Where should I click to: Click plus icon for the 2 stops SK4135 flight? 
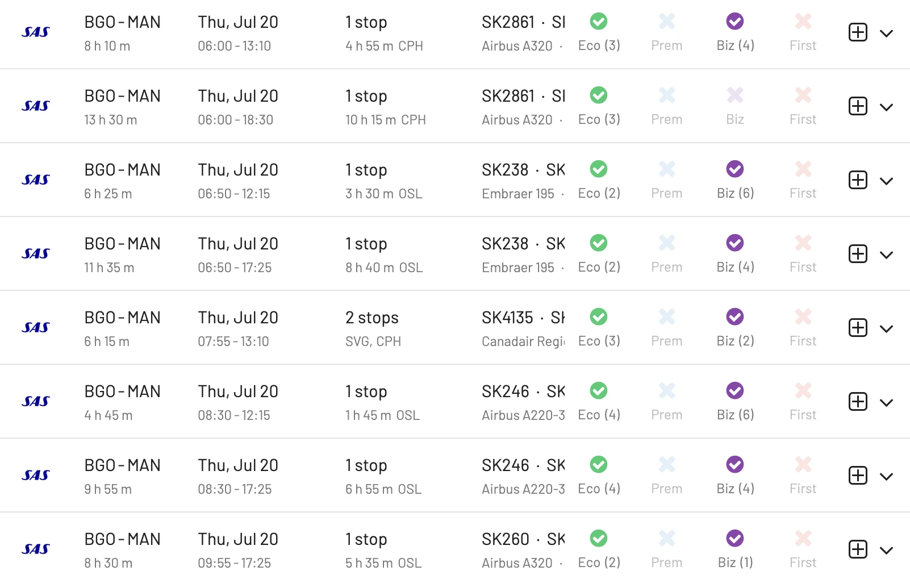(x=858, y=328)
